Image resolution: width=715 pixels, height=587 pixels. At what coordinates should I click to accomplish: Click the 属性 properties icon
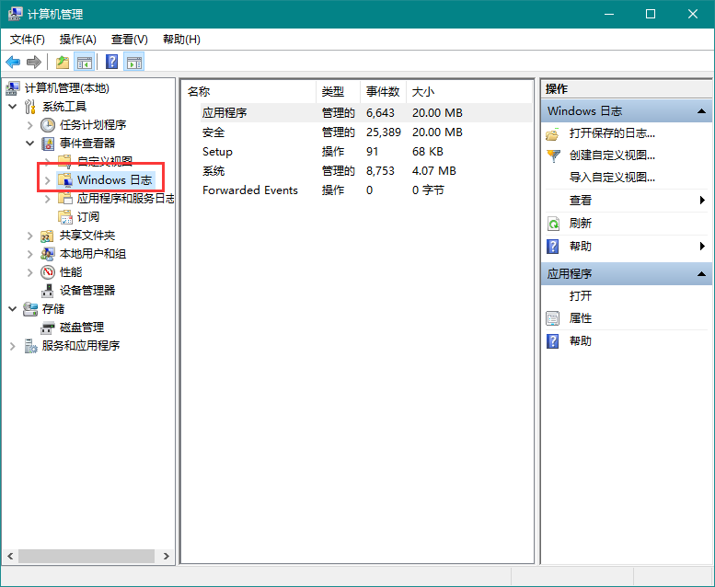pyautogui.click(x=553, y=318)
